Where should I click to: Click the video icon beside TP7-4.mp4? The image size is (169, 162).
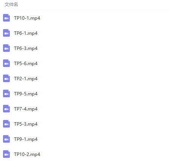coord(6,109)
